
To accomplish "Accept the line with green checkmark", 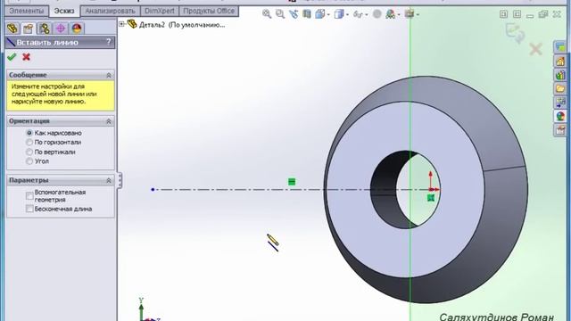I will 12,57.
